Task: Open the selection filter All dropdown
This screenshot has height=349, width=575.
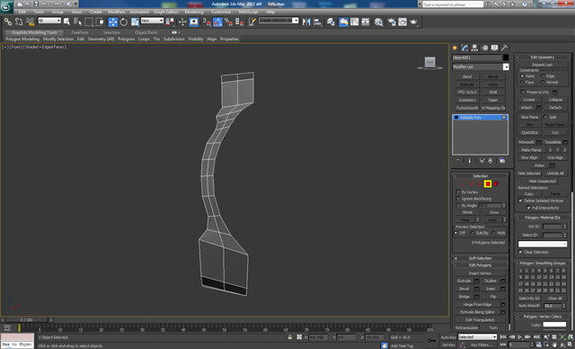Action: (49, 21)
